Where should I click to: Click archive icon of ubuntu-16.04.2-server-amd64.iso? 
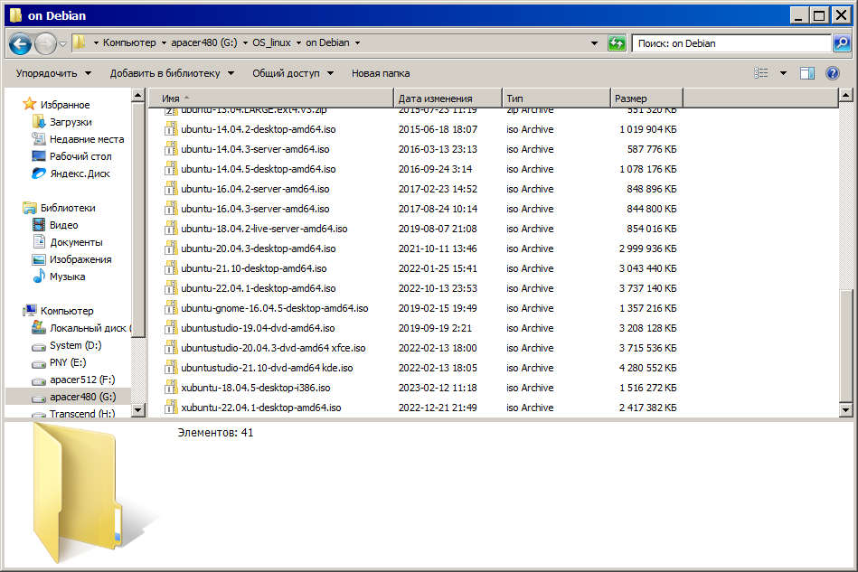[171, 189]
